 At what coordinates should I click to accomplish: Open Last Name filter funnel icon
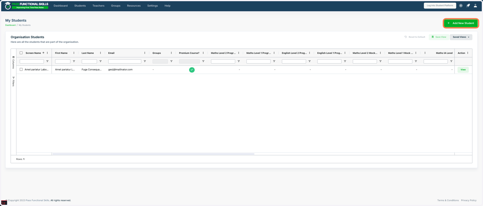[101, 61]
